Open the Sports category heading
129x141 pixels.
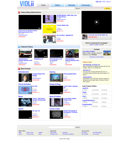(x=21, y=109)
